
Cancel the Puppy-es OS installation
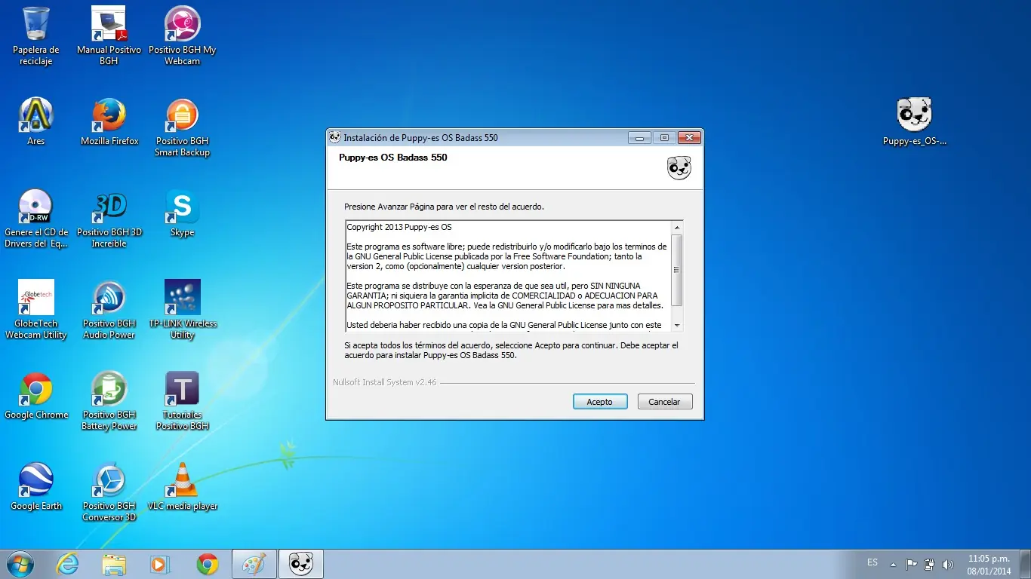coord(665,402)
